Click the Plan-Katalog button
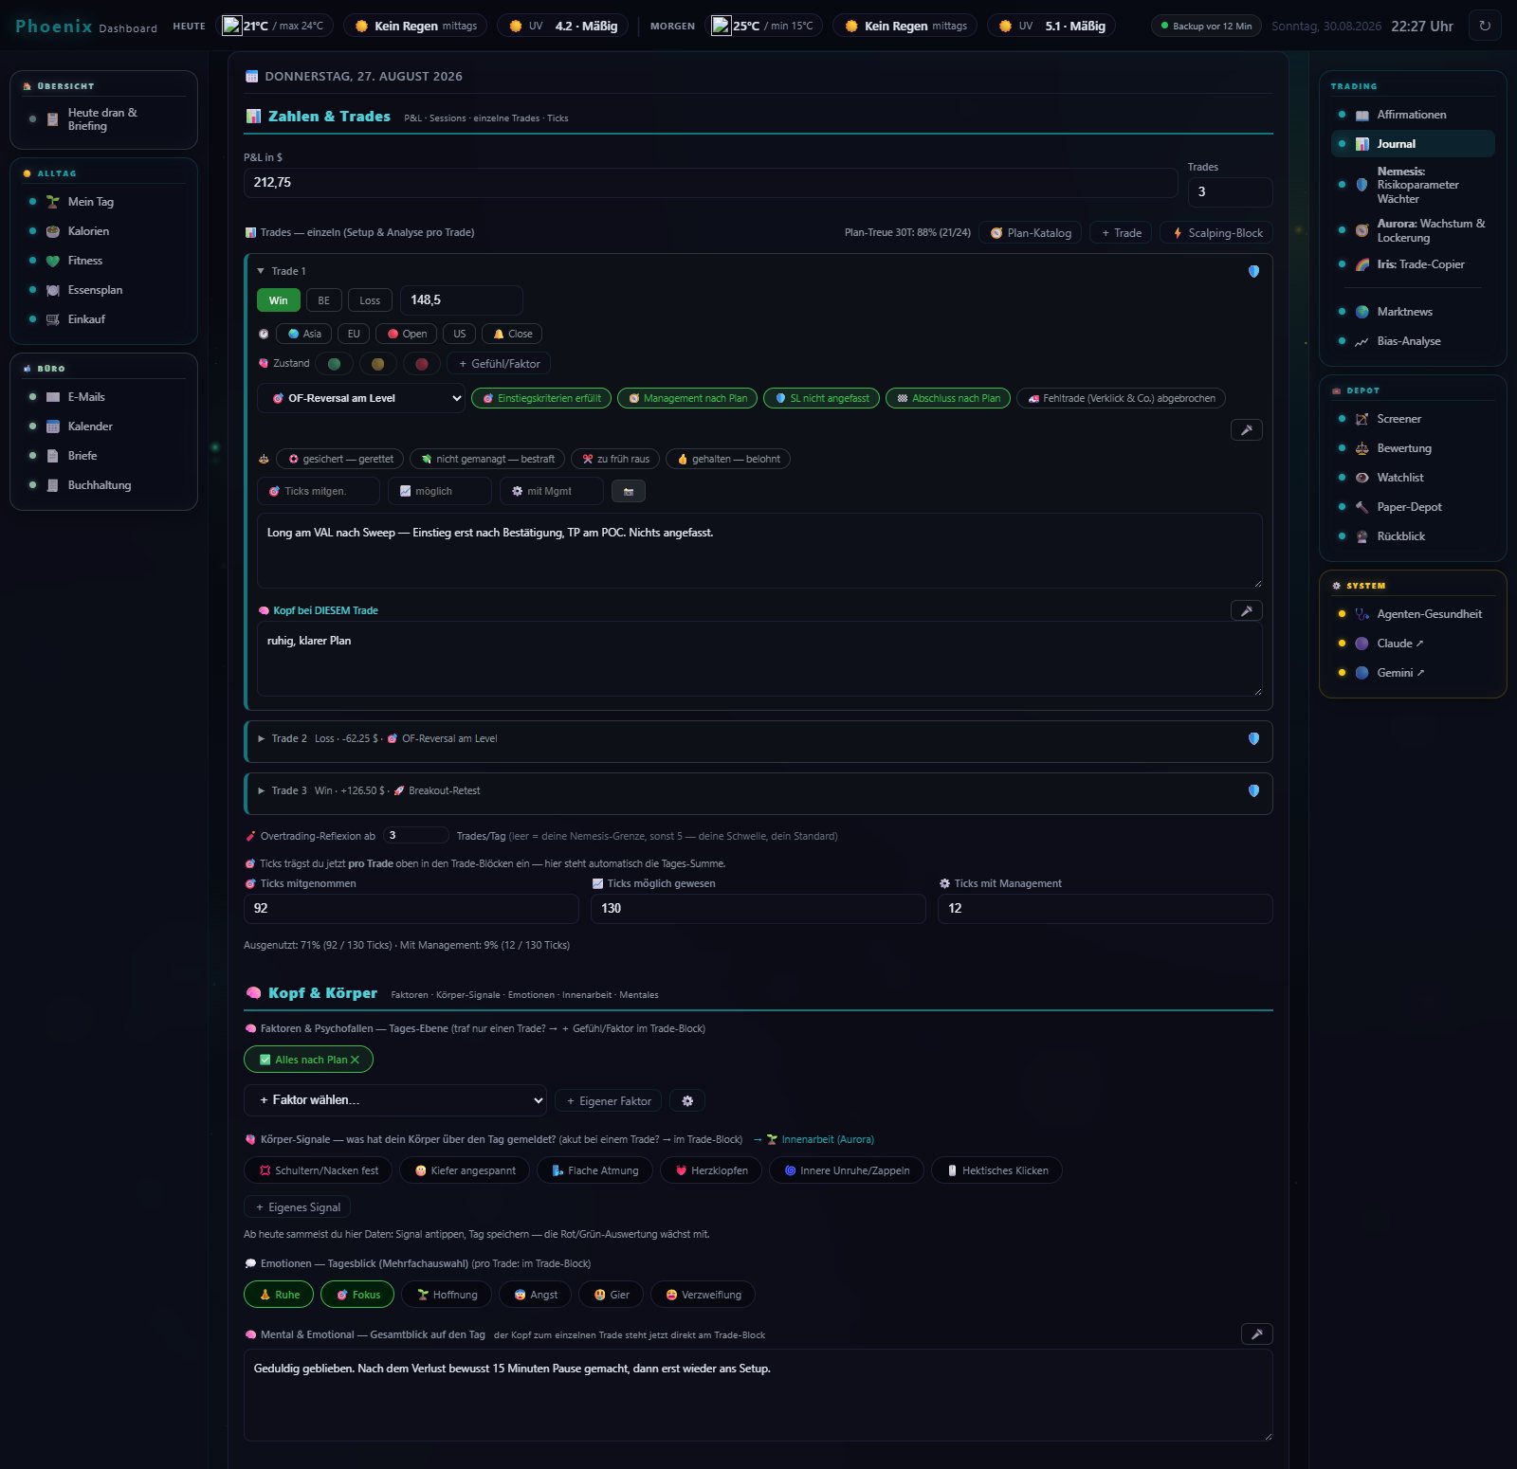 [x=1030, y=233]
